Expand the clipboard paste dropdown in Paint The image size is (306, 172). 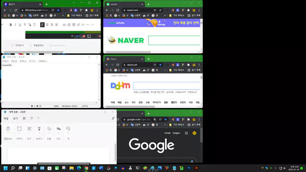coord(8,133)
